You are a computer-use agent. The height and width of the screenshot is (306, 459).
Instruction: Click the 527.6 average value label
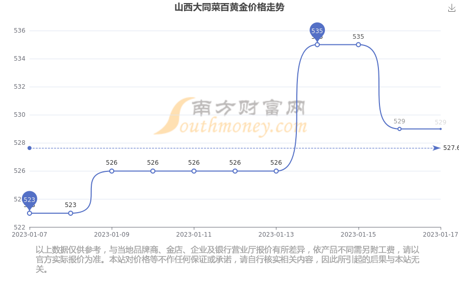click(x=451, y=148)
